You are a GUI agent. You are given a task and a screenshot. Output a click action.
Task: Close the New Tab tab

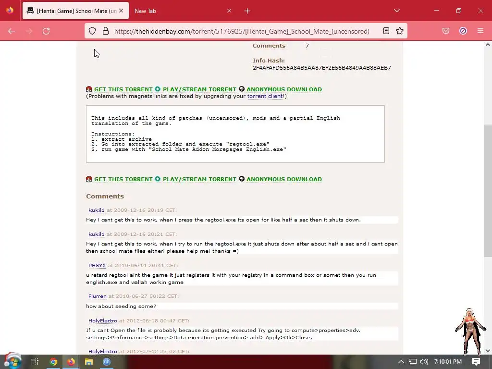click(x=229, y=11)
